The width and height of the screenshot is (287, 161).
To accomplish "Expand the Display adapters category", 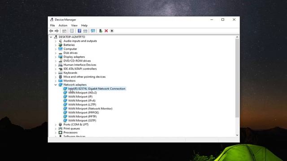I will coord(56,57).
